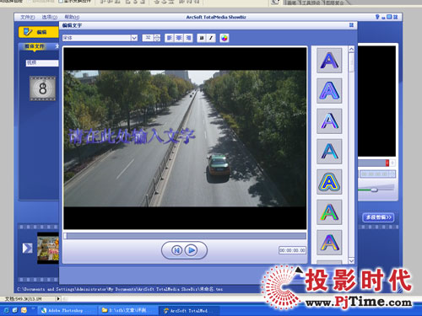Select the first blue-purple A text style
Screen dimensions: 422x316
329,61
